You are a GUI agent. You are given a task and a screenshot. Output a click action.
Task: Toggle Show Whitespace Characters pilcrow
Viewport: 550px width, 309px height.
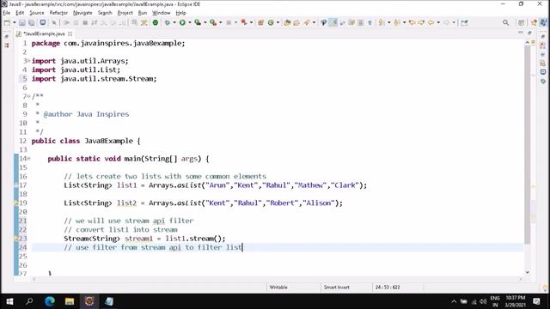(370, 23)
